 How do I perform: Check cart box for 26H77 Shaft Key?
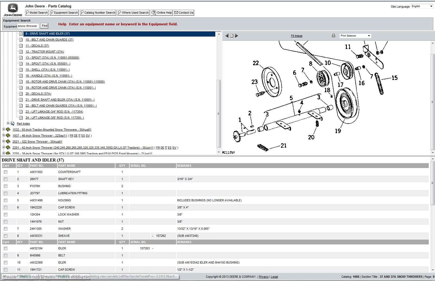(5, 179)
